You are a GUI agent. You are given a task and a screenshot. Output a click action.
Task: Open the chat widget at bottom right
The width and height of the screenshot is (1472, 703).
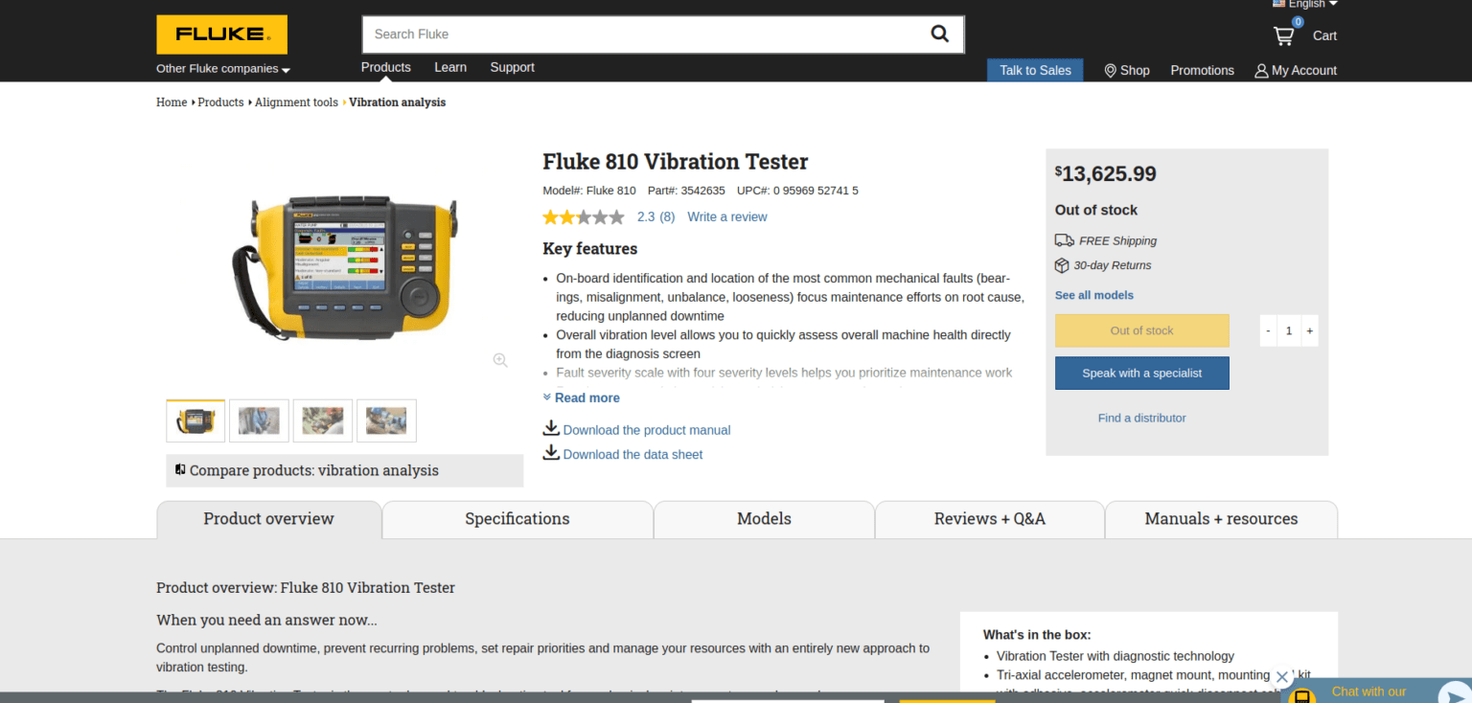(1368, 691)
